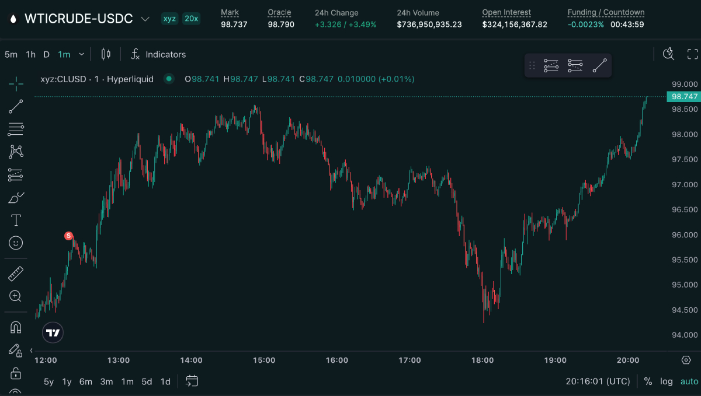Open the emoji icons tool
Image resolution: width=701 pixels, height=396 pixels.
16,243
